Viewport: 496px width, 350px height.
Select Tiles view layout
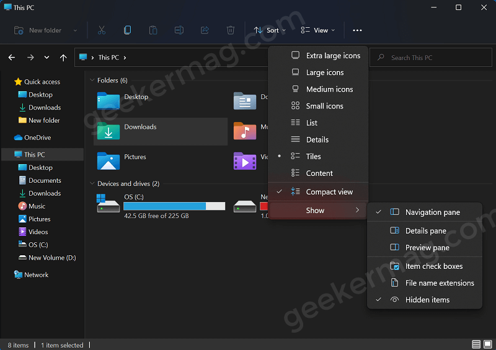pos(318,157)
